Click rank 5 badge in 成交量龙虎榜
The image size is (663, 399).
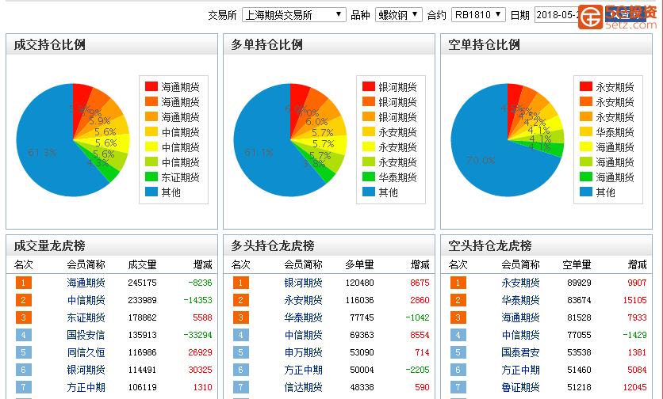click(24, 352)
